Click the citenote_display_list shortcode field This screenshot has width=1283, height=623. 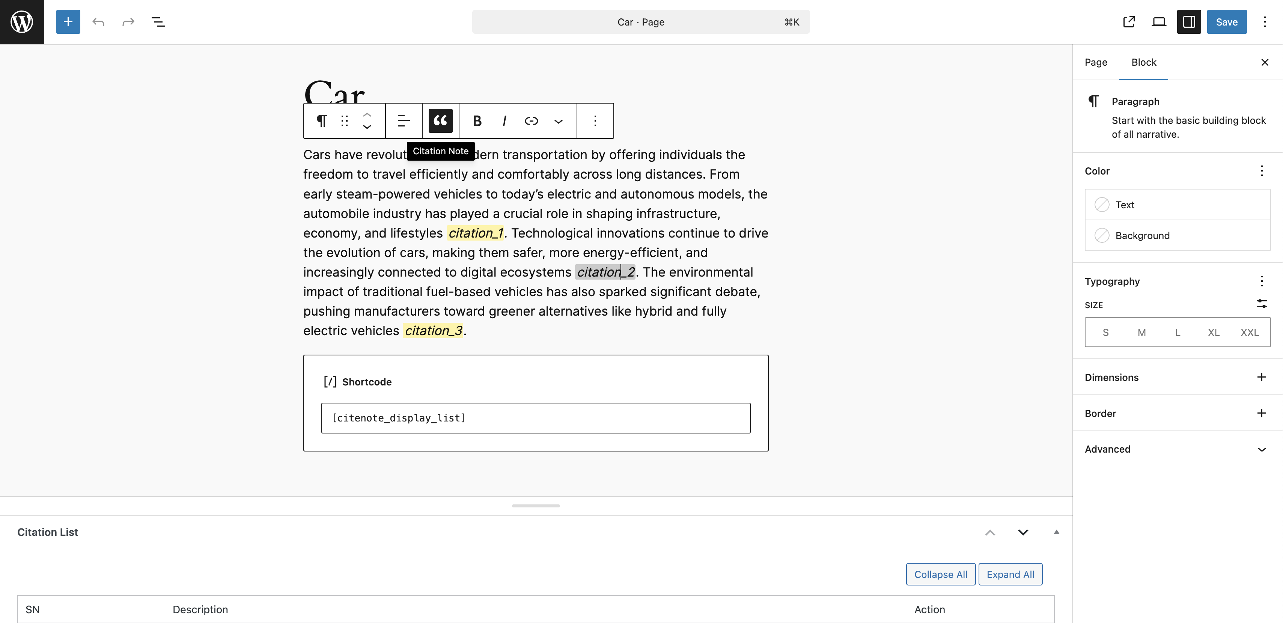tap(535, 418)
